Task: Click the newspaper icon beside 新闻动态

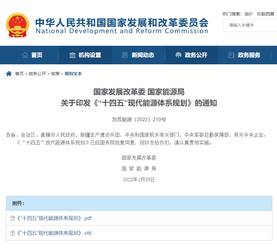Action: click(x=125, y=55)
